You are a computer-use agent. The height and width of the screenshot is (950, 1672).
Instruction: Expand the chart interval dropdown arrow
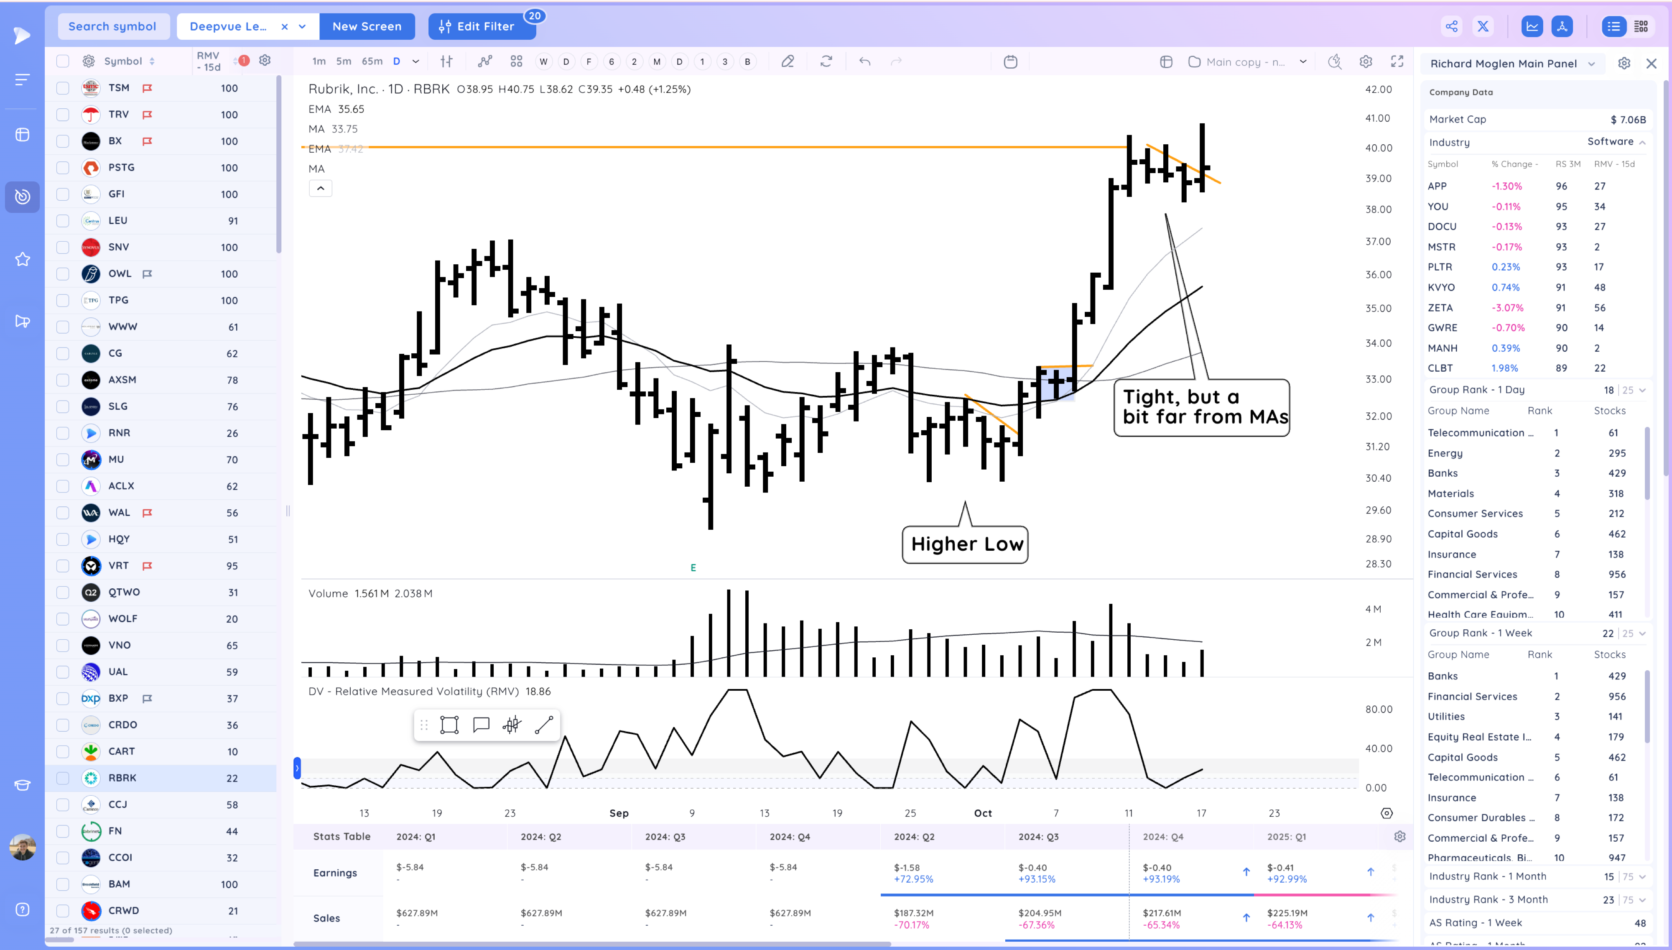pyautogui.click(x=415, y=61)
